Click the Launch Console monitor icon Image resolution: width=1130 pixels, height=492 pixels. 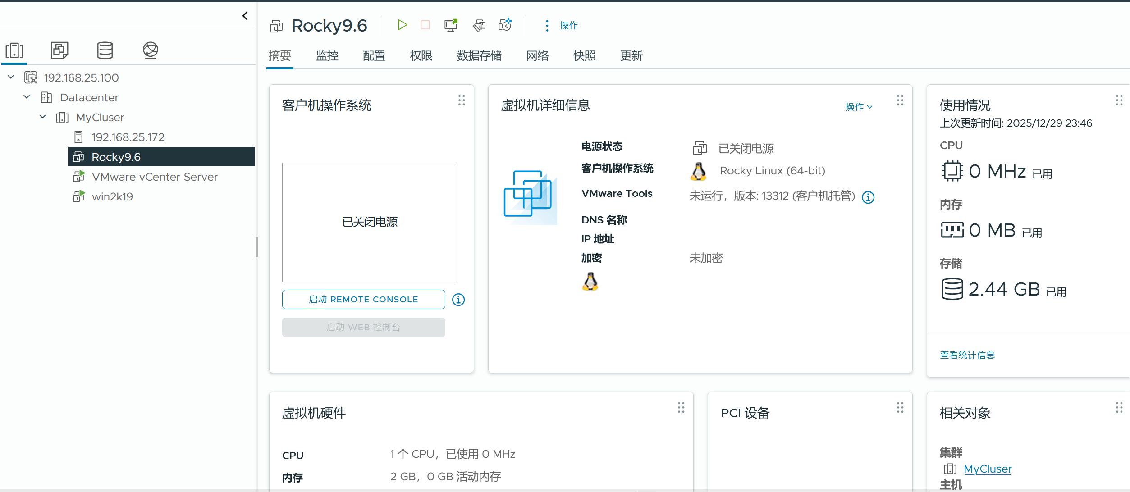tap(451, 25)
